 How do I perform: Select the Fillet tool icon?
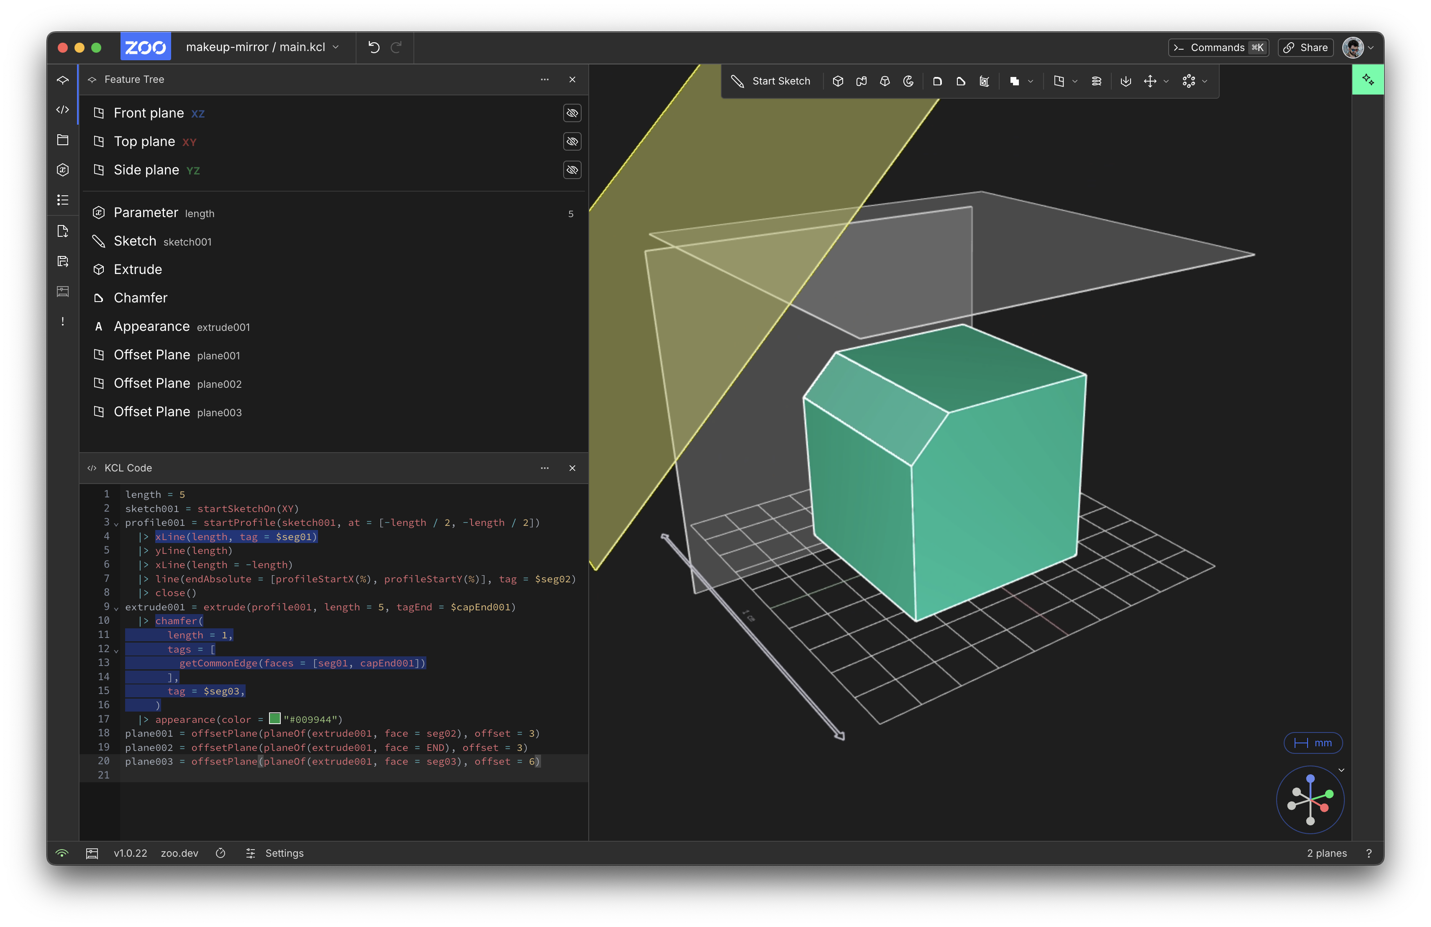(937, 81)
